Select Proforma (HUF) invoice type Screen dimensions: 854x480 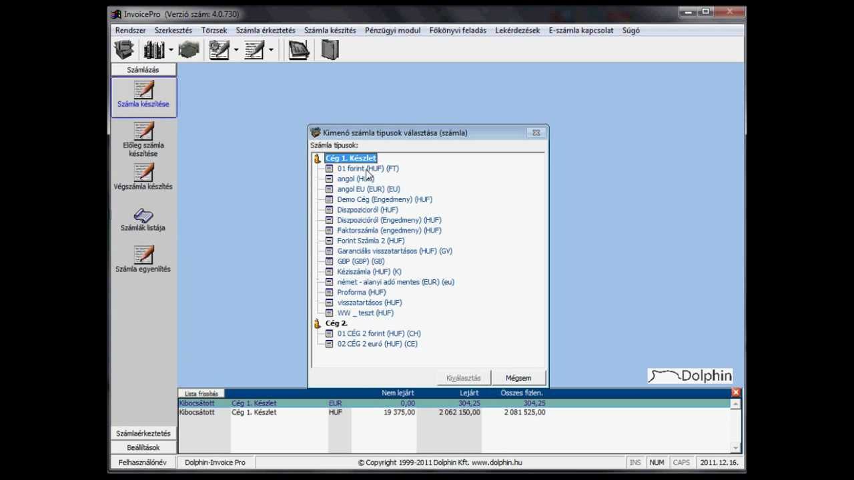pos(362,293)
